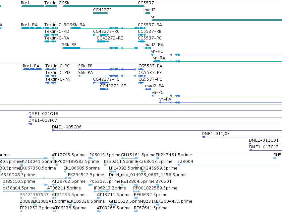Click BAC clone DME1-011J03
Screen dimensions: 282x213
[242, 137]
